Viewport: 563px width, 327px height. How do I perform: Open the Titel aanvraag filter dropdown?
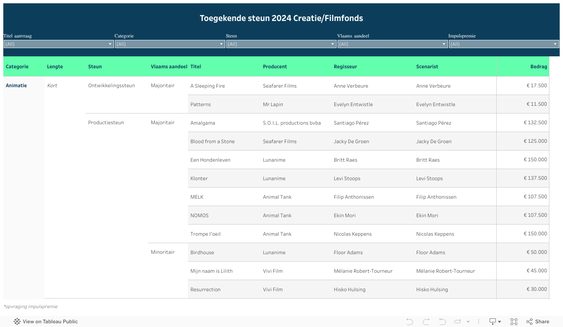(x=59, y=44)
